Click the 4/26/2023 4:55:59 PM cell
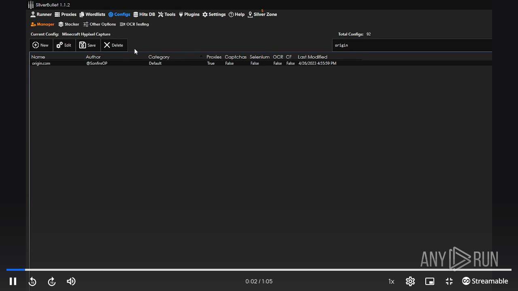The height and width of the screenshot is (291, 518). [x=317, y=63]
